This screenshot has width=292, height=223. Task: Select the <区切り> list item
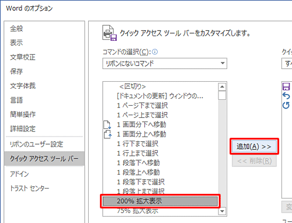click(160, 86)
